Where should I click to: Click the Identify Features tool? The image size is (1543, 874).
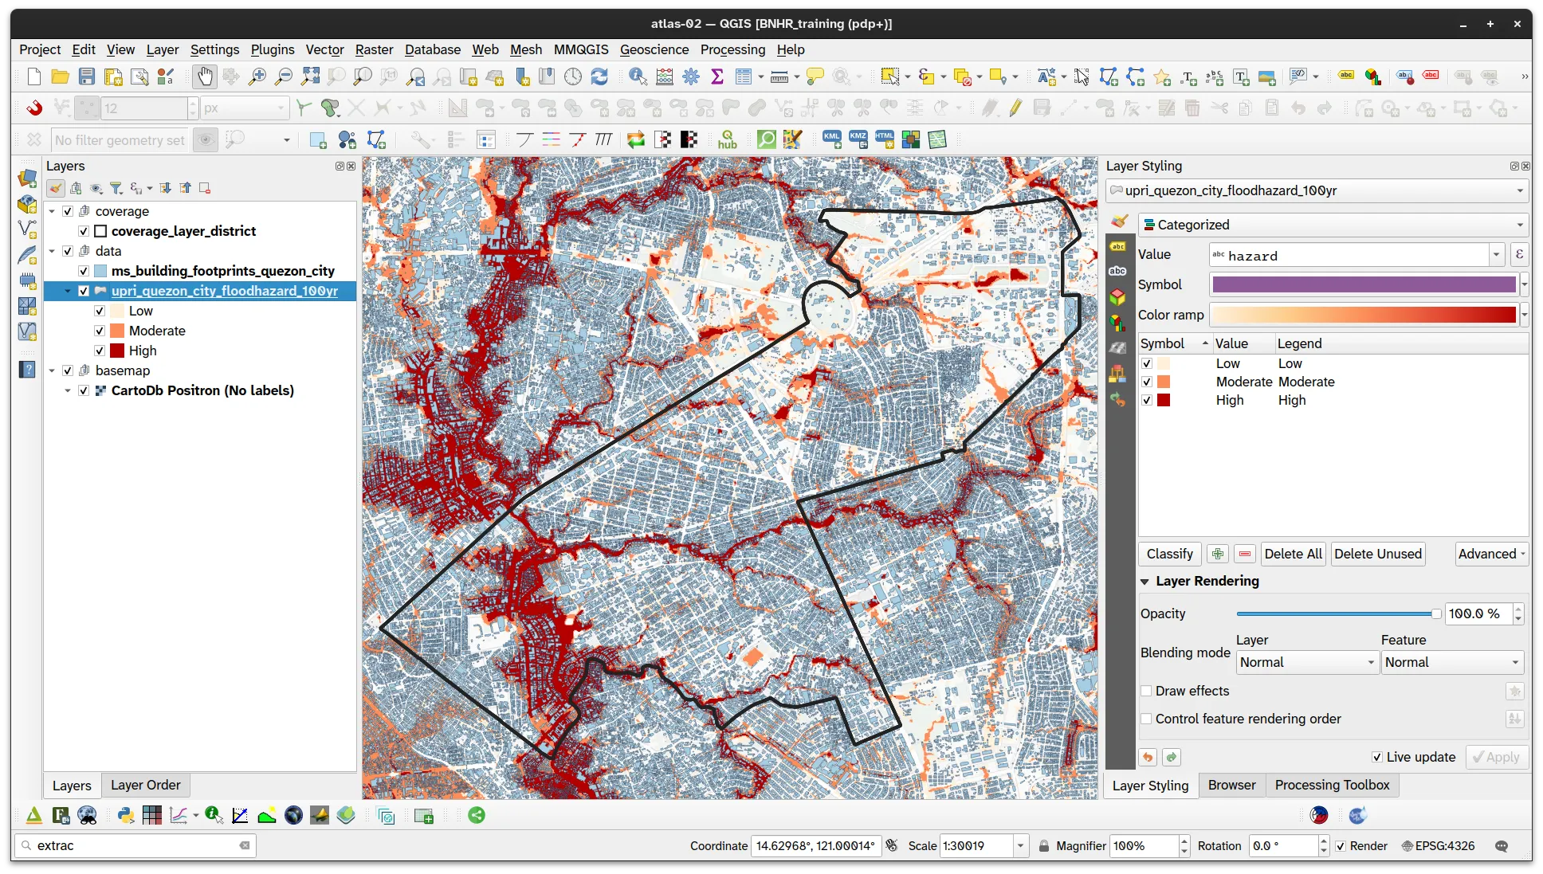pos(638,76)
